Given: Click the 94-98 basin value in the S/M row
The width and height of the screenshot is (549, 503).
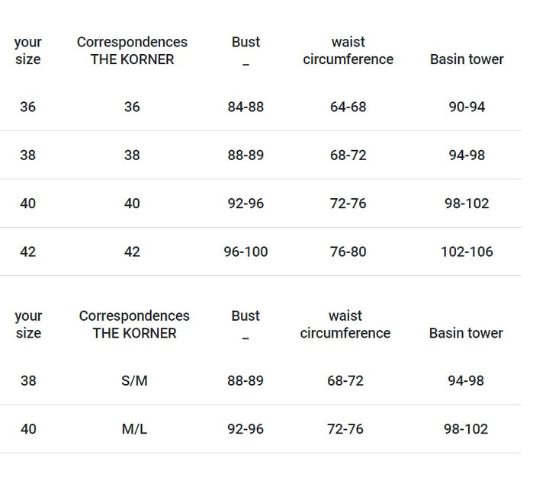Looking at the screenshot, I should pyautogui.click(x=466, y=380).
